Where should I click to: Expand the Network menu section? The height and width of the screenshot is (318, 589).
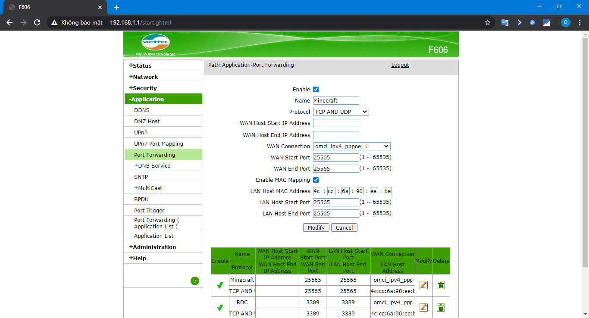(x=145, y=77)
